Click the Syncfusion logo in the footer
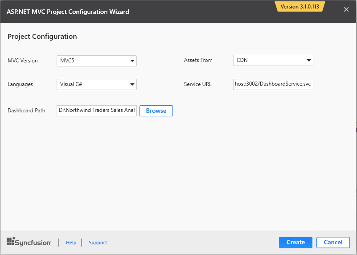The height and width of the screenshot is (255, 357). 29,242
